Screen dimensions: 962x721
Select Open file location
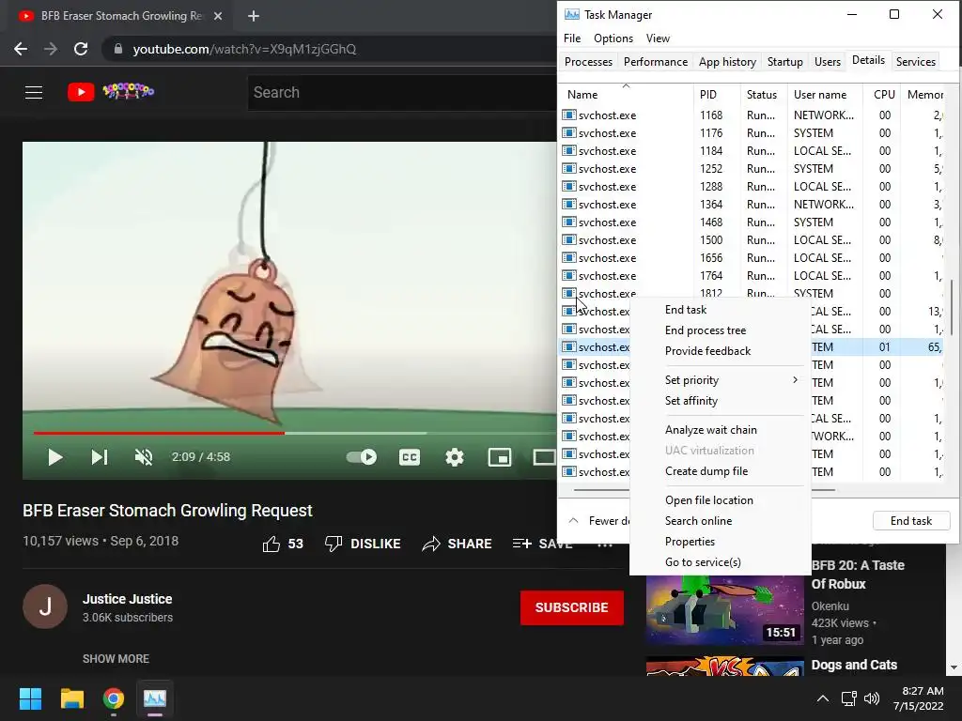click(721, 500)
